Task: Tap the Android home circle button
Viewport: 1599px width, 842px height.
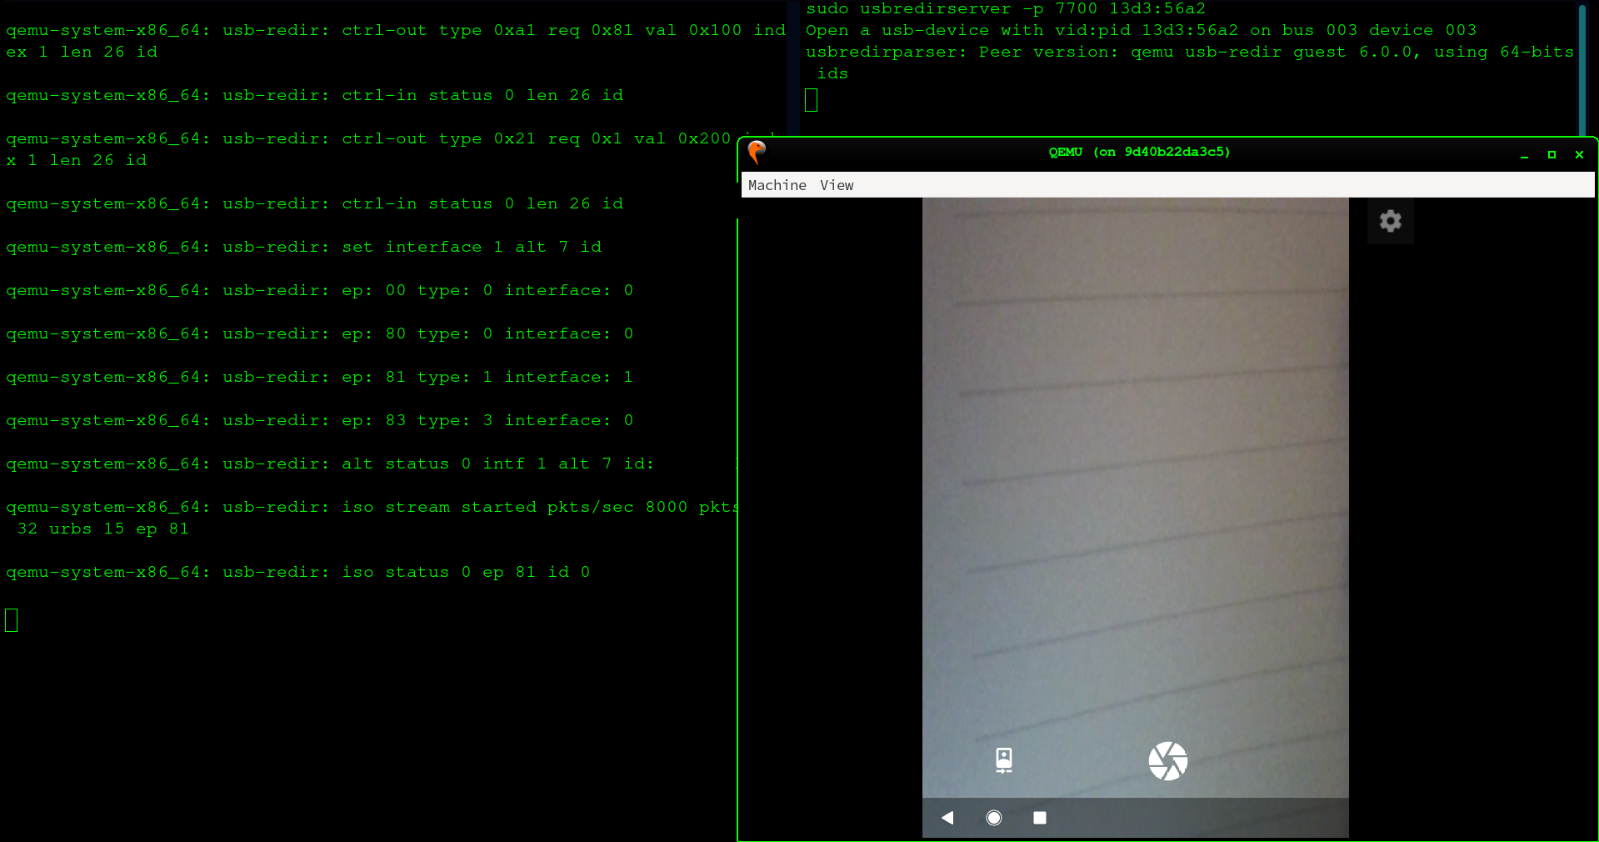Action: (x=993, y=818)
